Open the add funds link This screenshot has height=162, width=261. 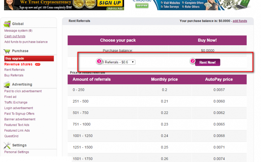[x=240, y=21]
